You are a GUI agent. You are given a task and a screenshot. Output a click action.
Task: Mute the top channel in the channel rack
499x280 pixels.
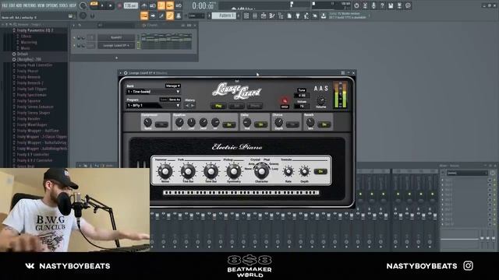(75, 38)
